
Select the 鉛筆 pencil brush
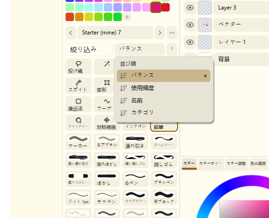[x=164, y=127]
